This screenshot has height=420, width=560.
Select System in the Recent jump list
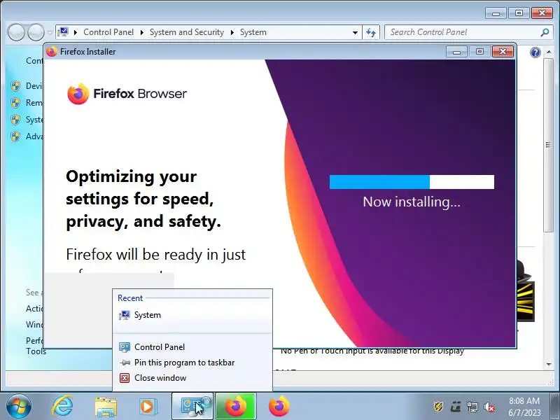(192, 315)
